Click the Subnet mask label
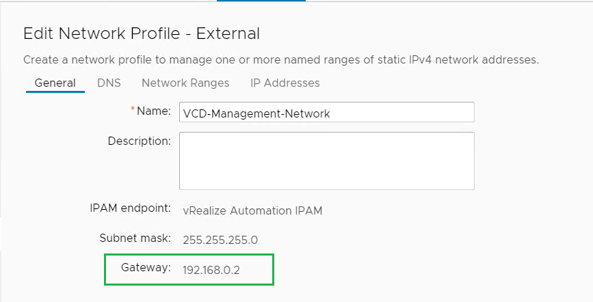The width and height of the screenshot is (593, 302). [x=134, y=238]
